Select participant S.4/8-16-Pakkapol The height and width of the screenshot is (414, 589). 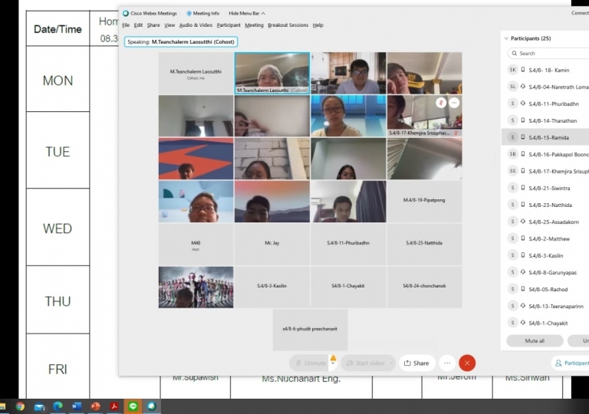click(545, 154)
